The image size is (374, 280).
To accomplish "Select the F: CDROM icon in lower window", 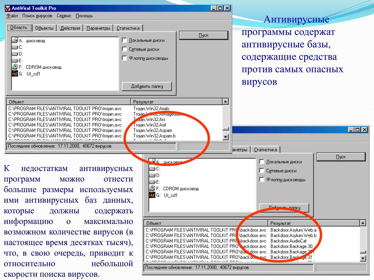I will point(152,188).
